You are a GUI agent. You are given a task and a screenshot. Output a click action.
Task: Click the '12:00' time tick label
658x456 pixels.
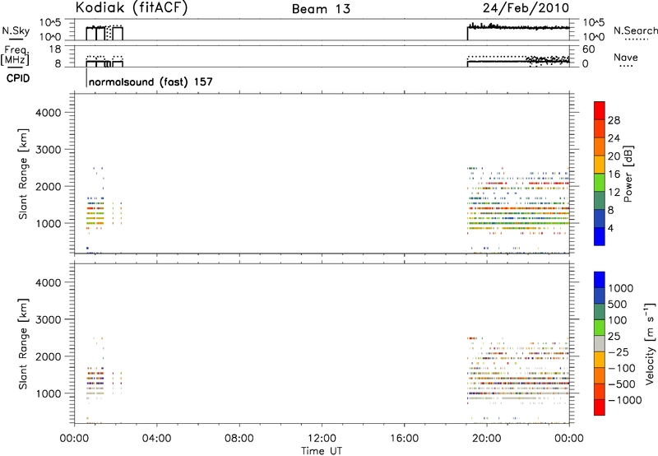(322, 439)
